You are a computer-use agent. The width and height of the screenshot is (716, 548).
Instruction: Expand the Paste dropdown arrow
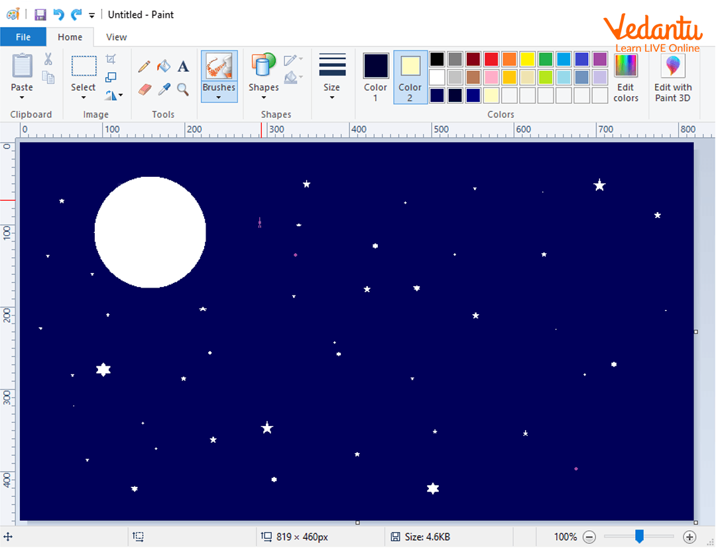22,98
